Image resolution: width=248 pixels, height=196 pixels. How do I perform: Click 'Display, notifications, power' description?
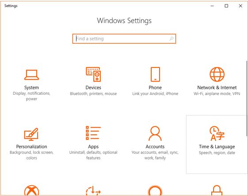coord(31,96)
